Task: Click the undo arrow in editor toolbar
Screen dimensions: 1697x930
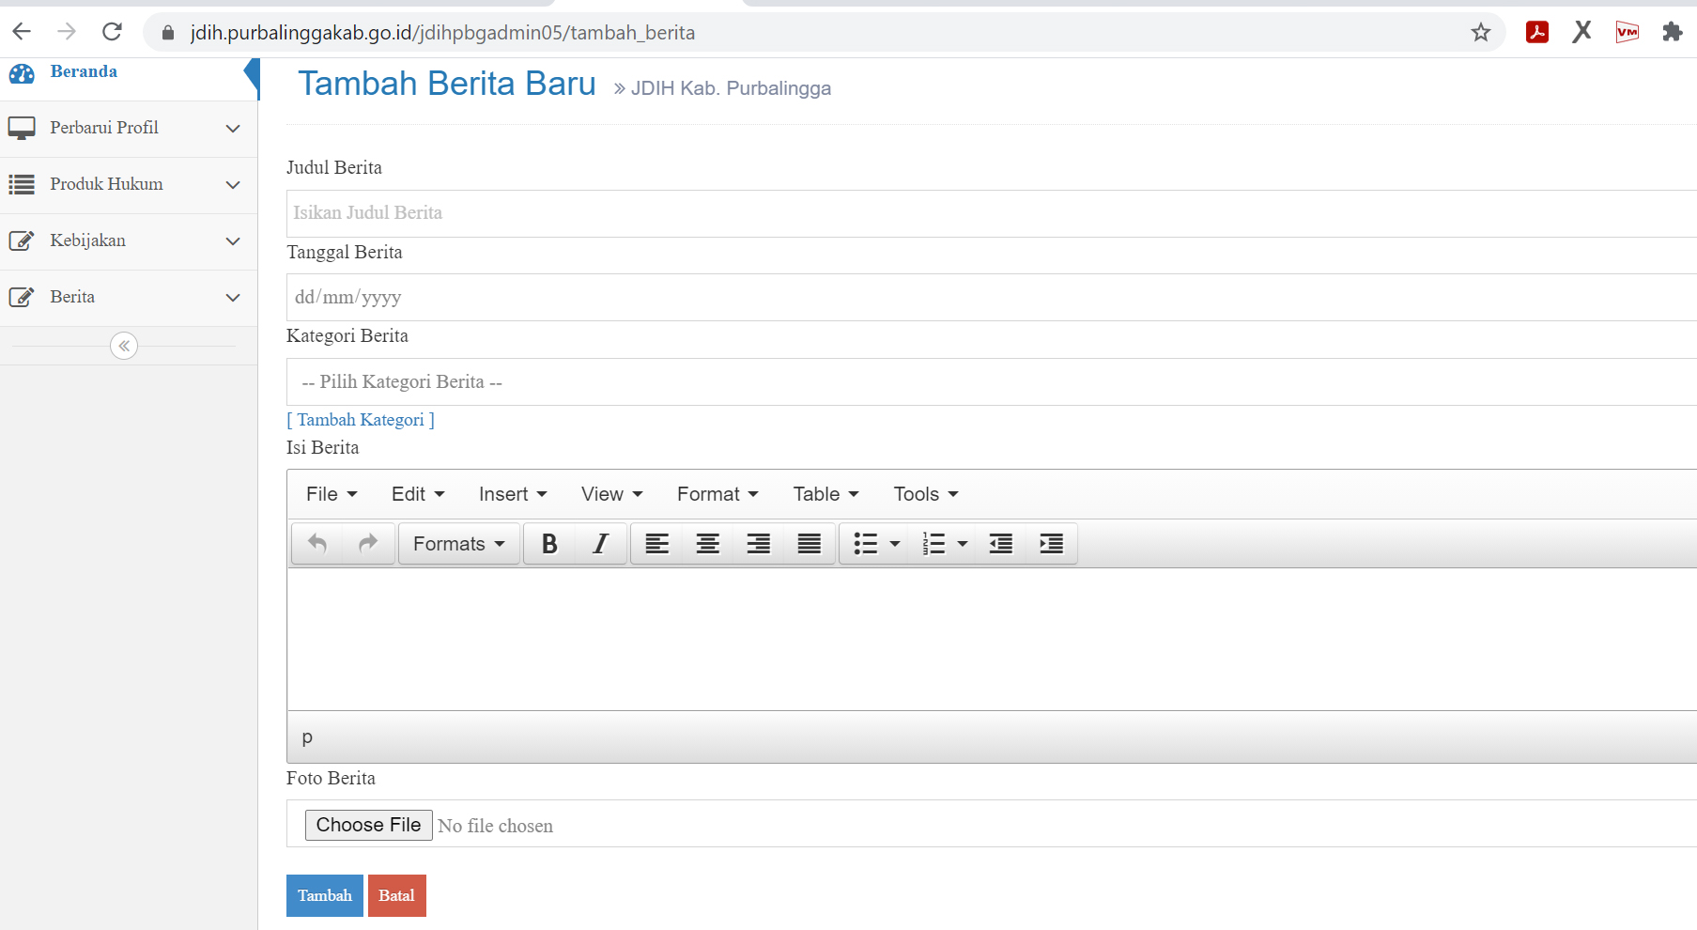Action: (x=317, y=544)
